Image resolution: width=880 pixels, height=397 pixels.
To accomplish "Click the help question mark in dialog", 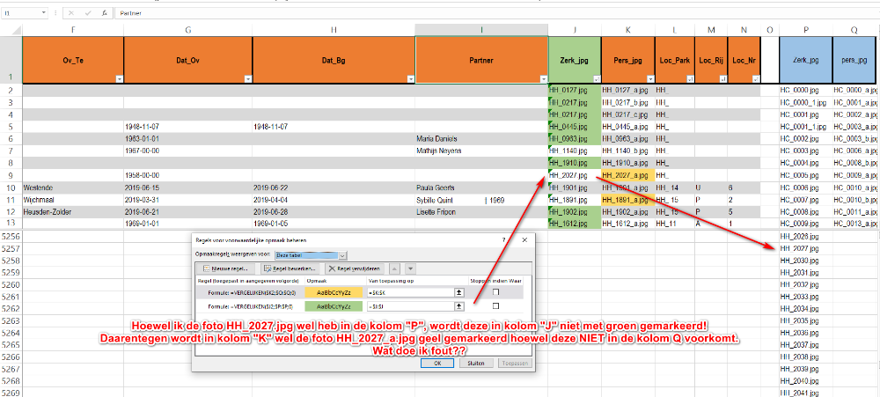I will click(502, 239).
